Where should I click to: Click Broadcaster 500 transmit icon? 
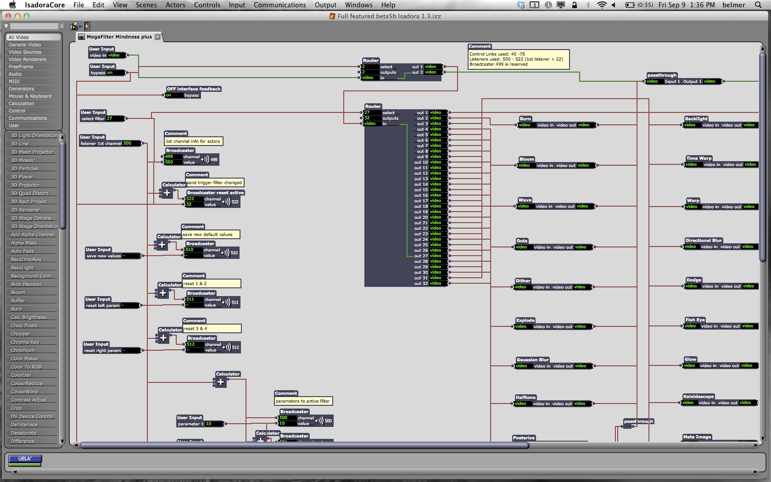(319, 420)
